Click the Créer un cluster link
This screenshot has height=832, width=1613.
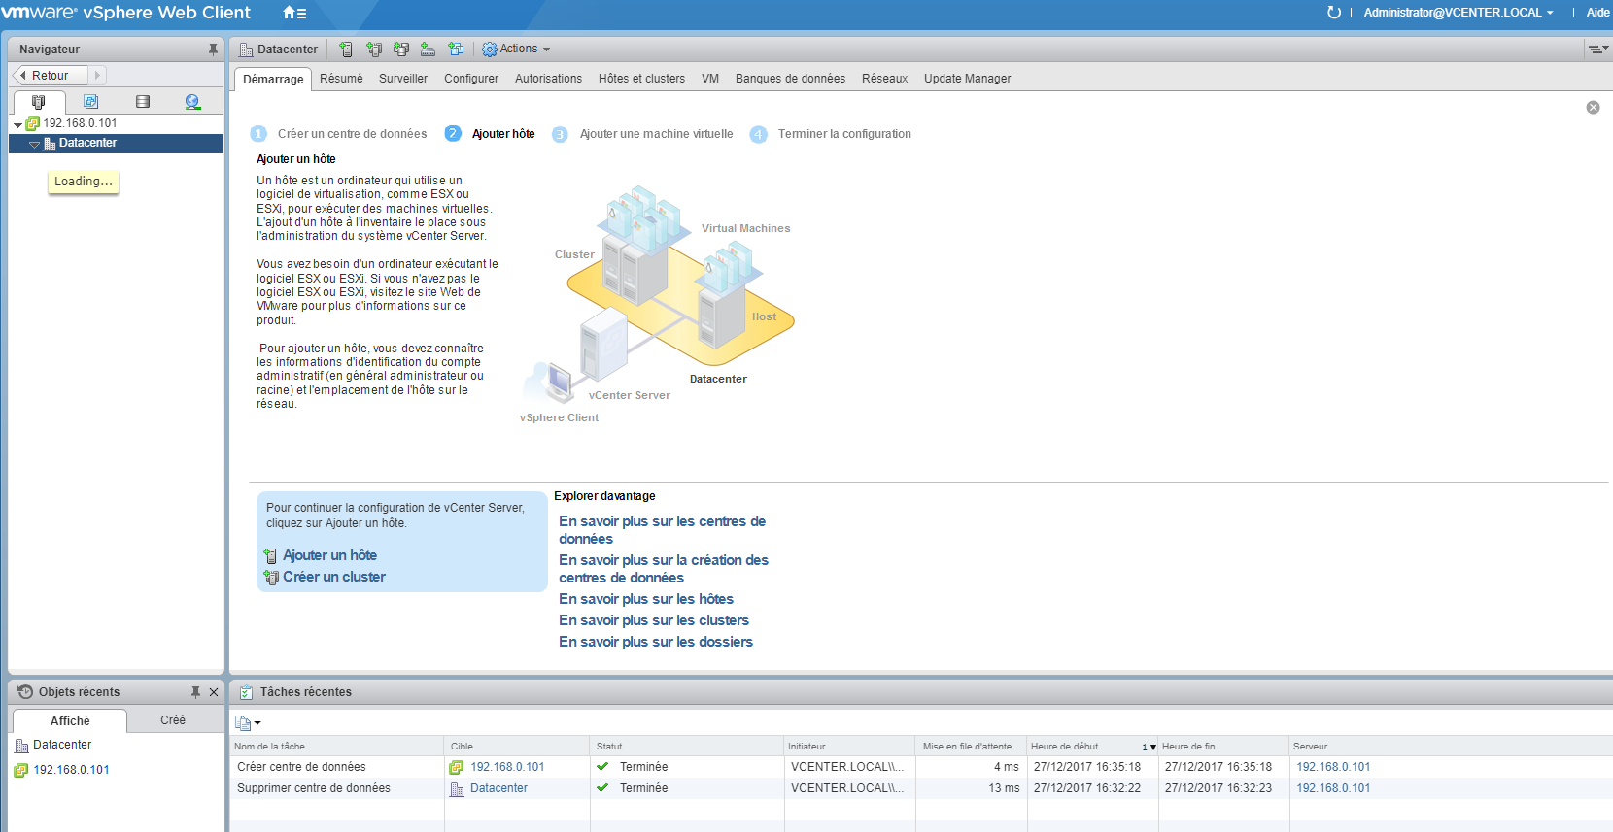tap(334, 577)
